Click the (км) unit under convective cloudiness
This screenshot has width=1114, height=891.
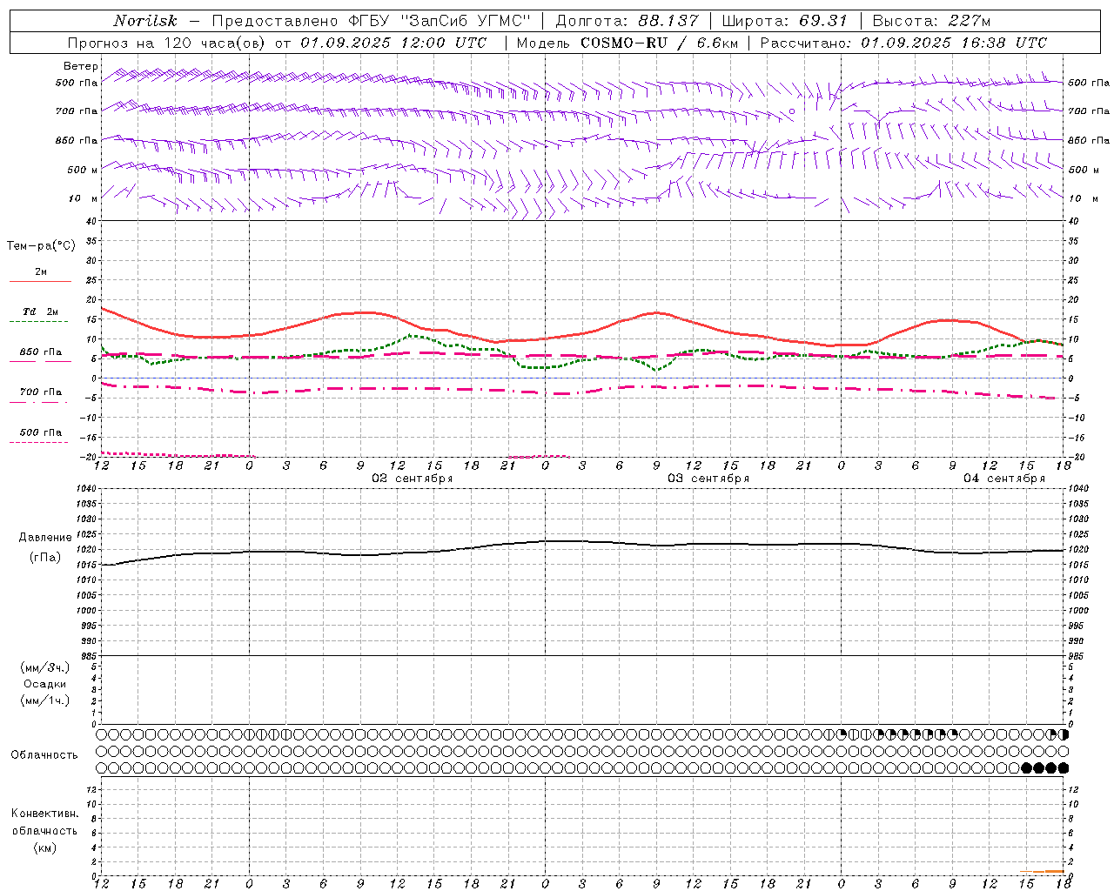click(45, 847)
